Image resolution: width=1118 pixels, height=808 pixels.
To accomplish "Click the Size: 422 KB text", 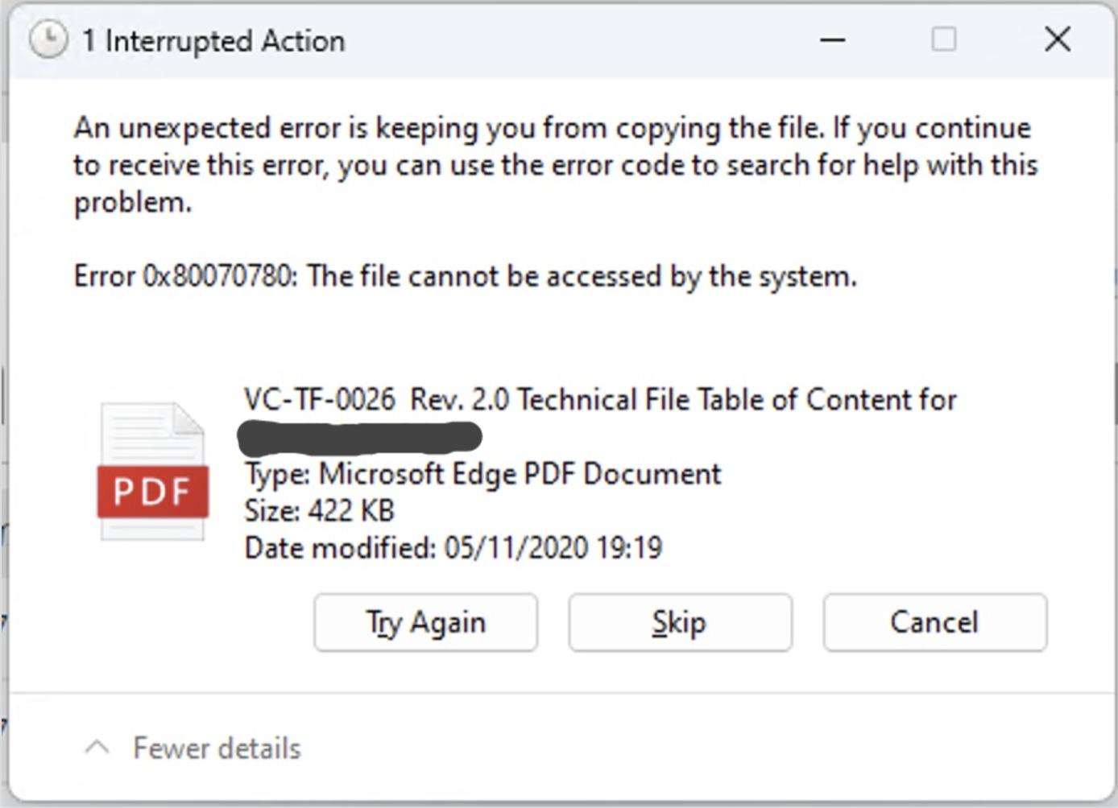I will tap(319, 511).
